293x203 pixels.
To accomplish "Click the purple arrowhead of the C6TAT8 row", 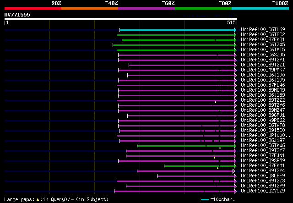I will pyautogui.click(x=235, y=126).
